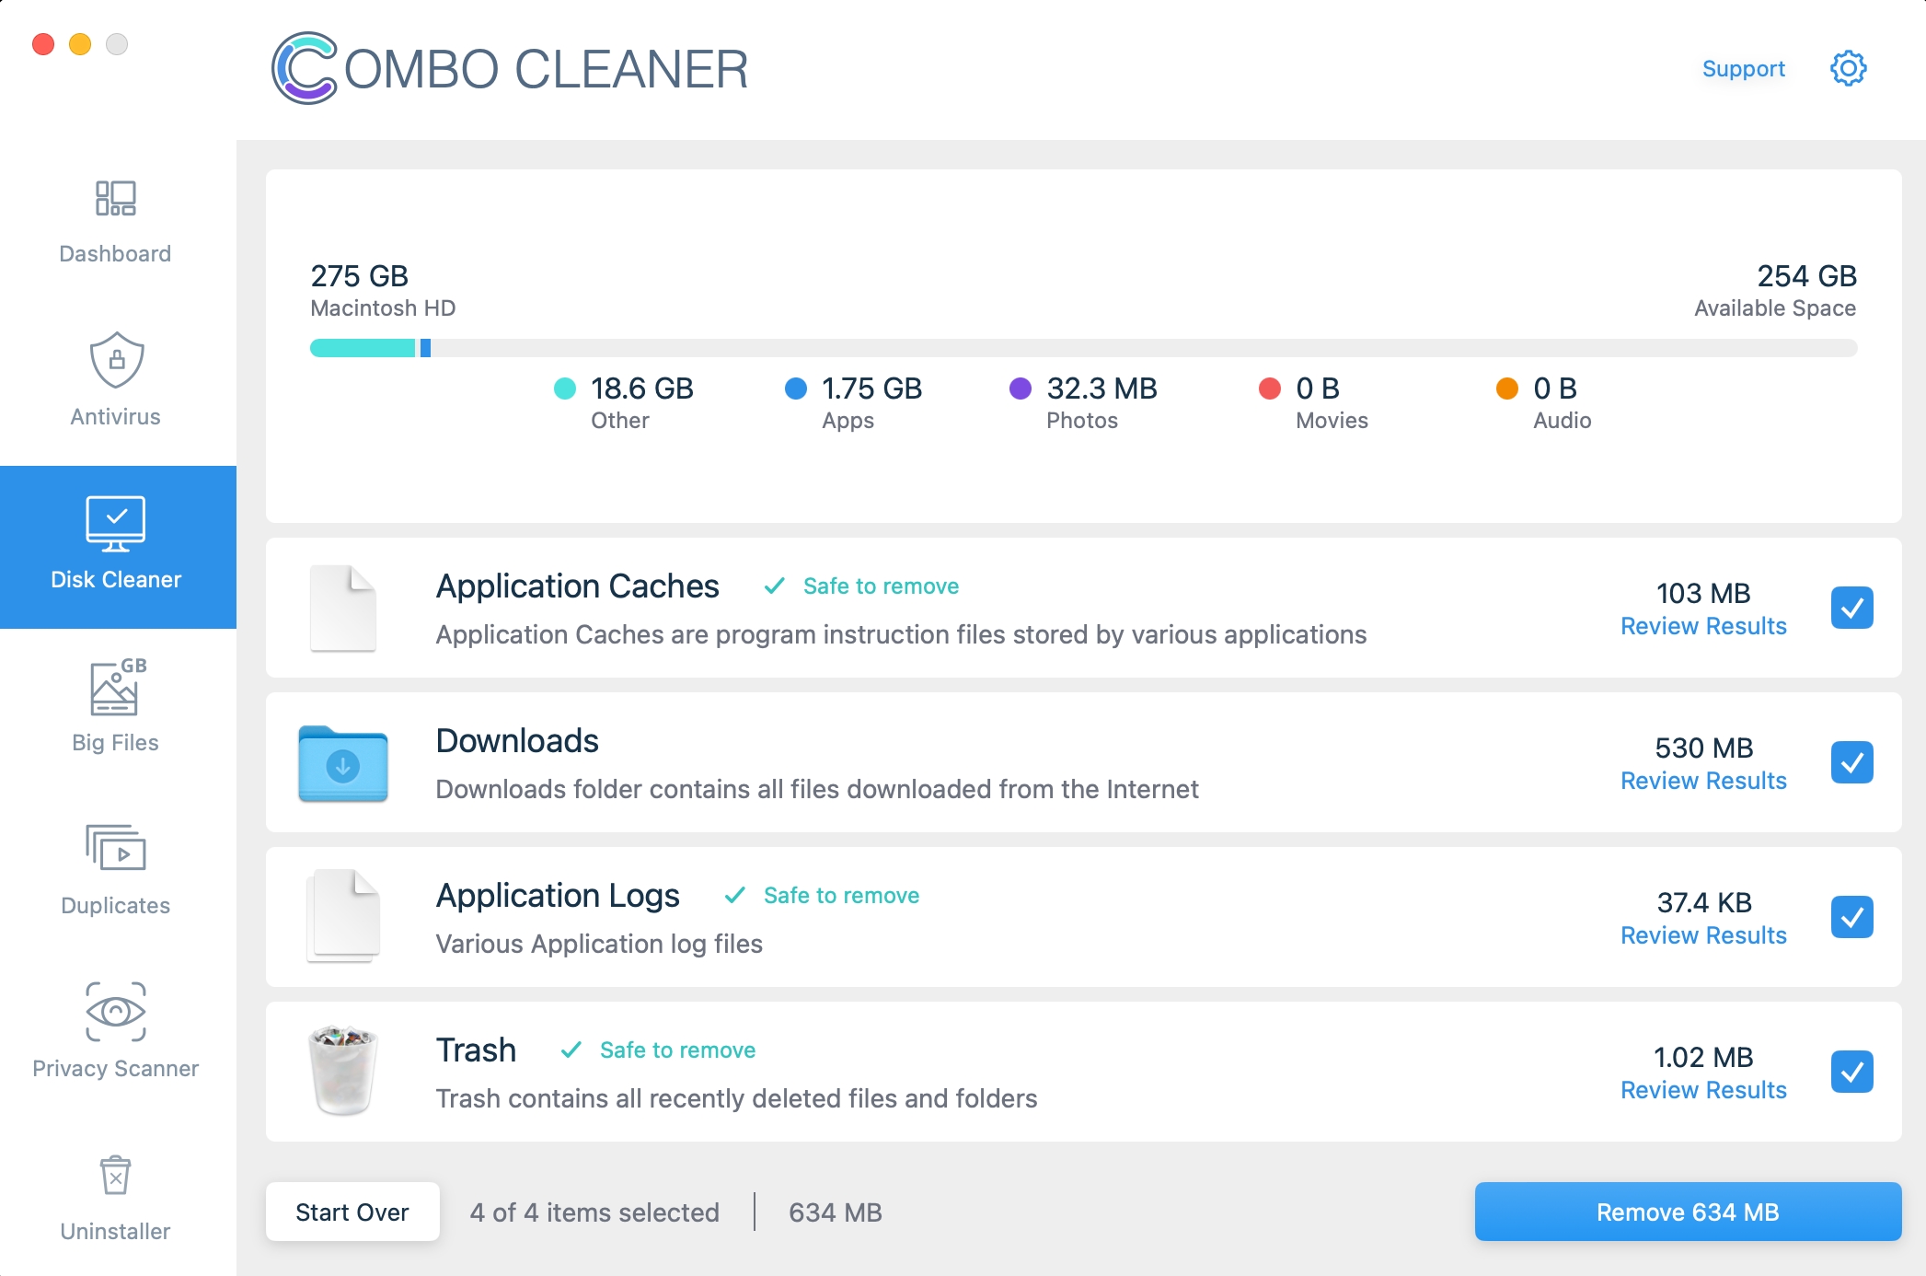
Task: Click the 4 of 4 items selected text
Action: 594,1212
